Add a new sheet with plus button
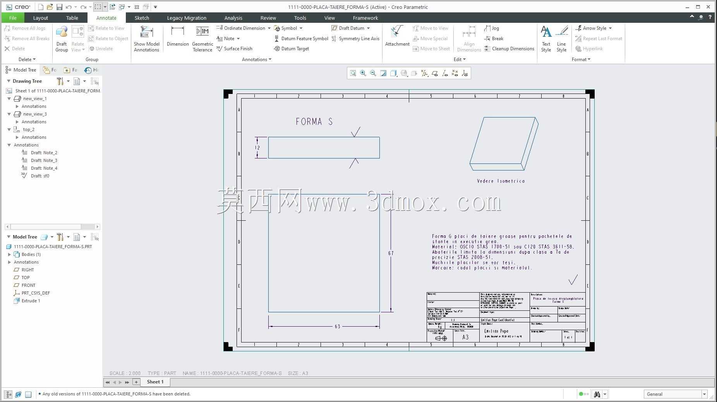 coord(136,382)
